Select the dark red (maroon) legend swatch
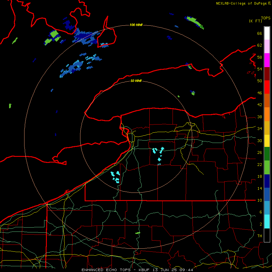Viewport: 272px width, 272px height. (267, 74)
